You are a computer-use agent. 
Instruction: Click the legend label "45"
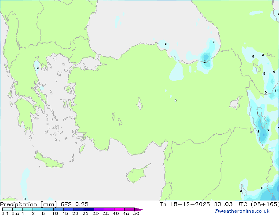coord(126,213)
